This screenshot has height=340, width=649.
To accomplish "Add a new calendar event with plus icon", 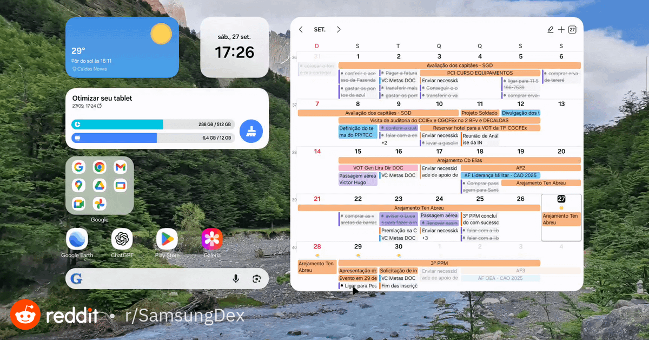I will (561, 30).
